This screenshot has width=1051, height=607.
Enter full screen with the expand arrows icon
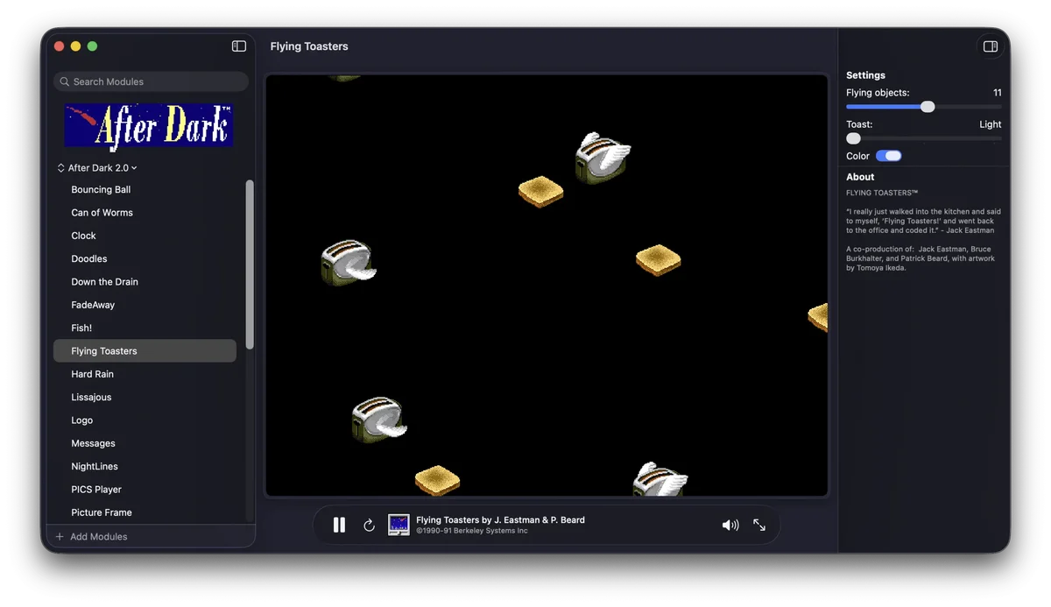759,525
